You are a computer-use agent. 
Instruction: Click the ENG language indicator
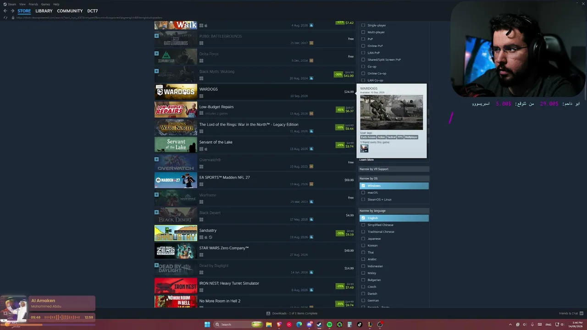pyautogui.click(x=548, y=324)
